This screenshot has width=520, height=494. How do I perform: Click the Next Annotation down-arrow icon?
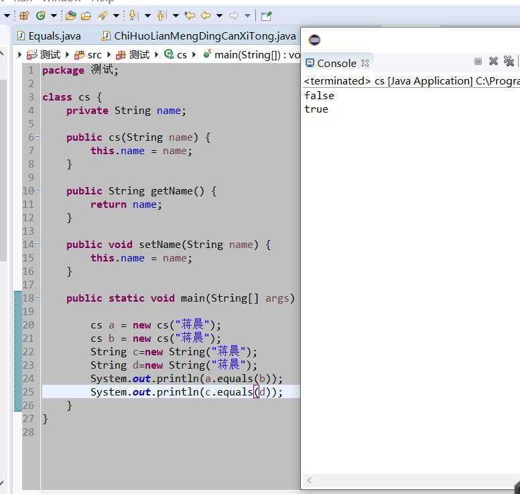(133, 15)
